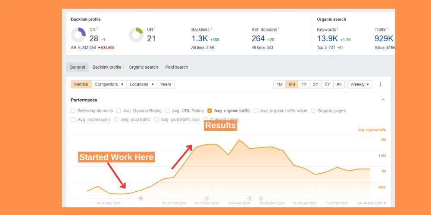Switch to the Paid search tab
Viewport: 431px width, 215px height.
177,67
